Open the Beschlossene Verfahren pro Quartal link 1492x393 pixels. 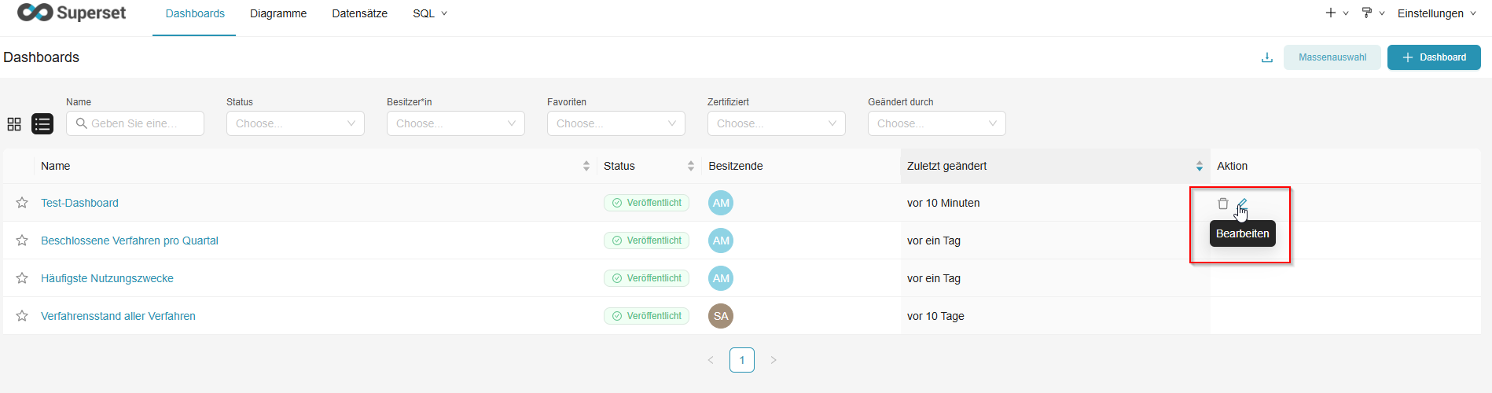pyautogui.click(x=130, y=241)
